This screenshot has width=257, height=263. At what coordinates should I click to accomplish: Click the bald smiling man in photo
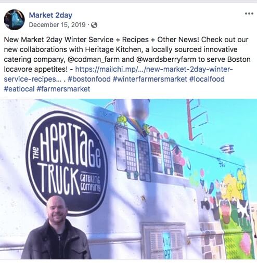pos(56,228)
